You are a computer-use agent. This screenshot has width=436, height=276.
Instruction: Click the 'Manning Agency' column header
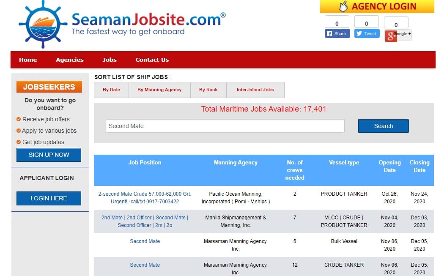tap(236, 163)
